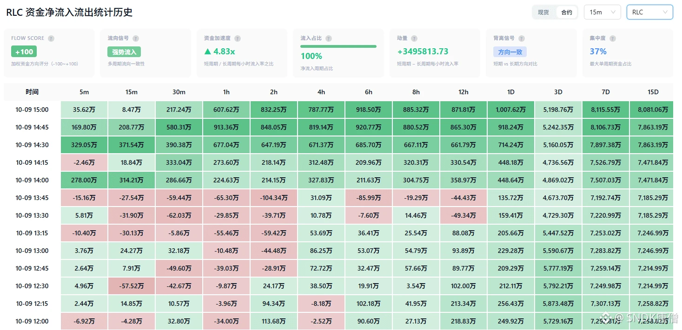
Task: Click the 8,115.55万 cell under 7D
Action: point(606,110)
